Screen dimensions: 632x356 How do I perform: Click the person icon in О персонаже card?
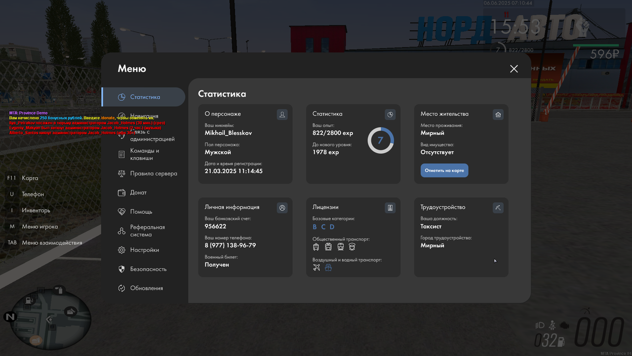[x=282, y=115]
